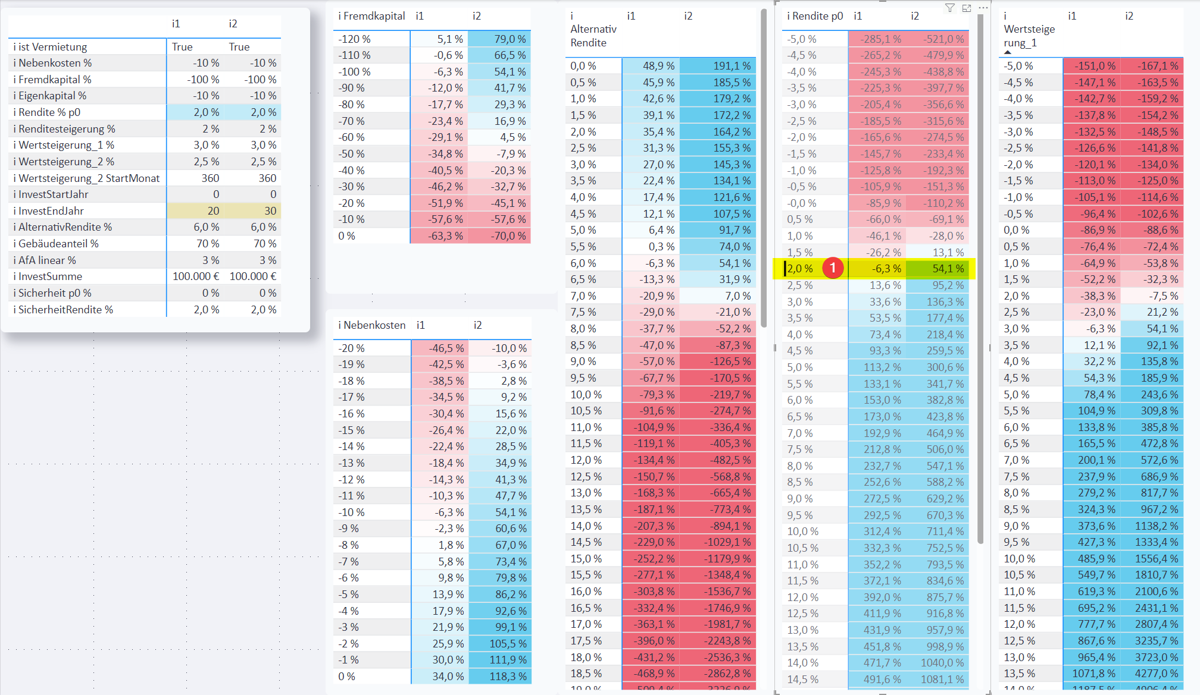
Task: Click the -151,0 % cell in Wertsteigerung_1 table
Action: (x=1092, y=66)
